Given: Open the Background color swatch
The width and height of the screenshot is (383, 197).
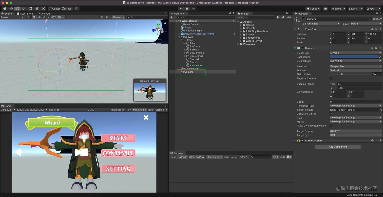Looking at the screenshot, I should (354, 57).
